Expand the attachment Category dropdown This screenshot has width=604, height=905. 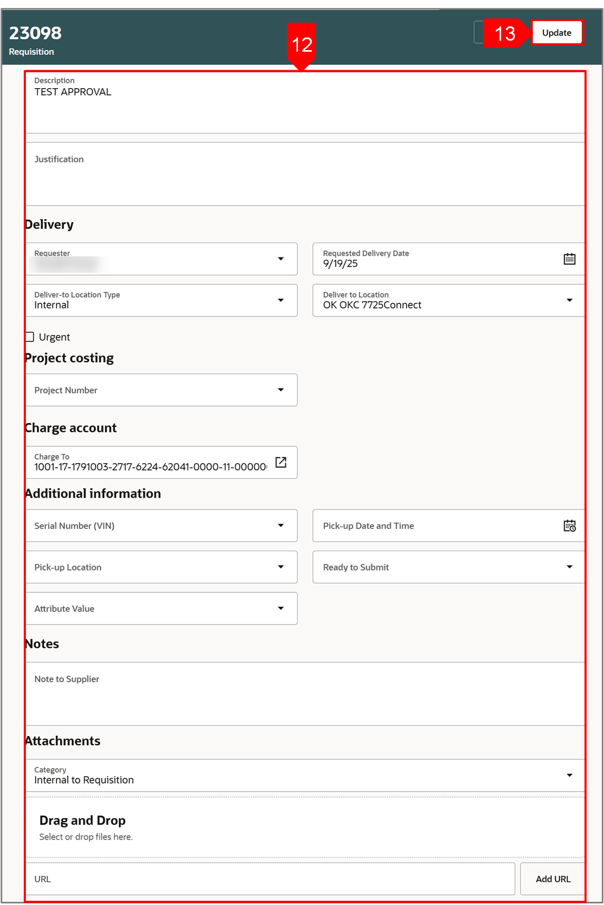tap(569, 775)
